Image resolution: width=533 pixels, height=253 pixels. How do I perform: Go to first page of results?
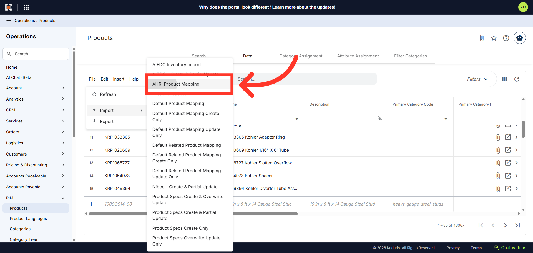click(x=481, y=225)
